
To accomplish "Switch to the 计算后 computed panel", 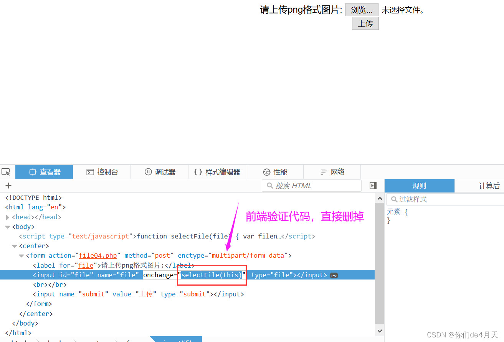I will click(489, 186).
